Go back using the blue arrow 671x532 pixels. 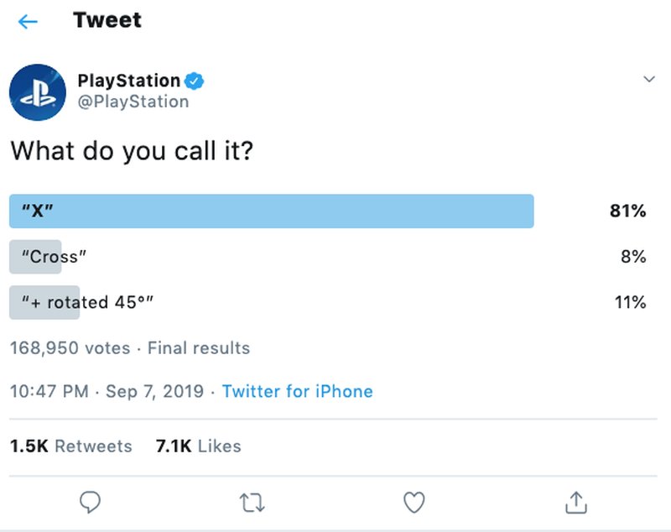click(26, 19)
